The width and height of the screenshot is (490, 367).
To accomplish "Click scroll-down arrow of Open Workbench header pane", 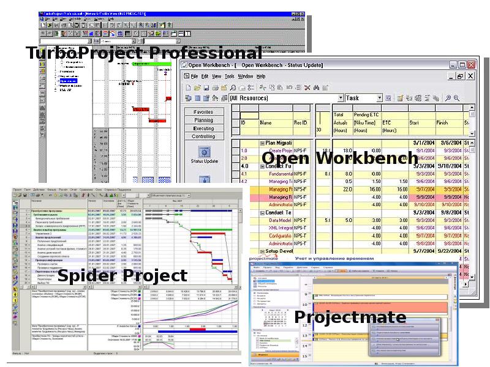I will click(x=472, y=133).
